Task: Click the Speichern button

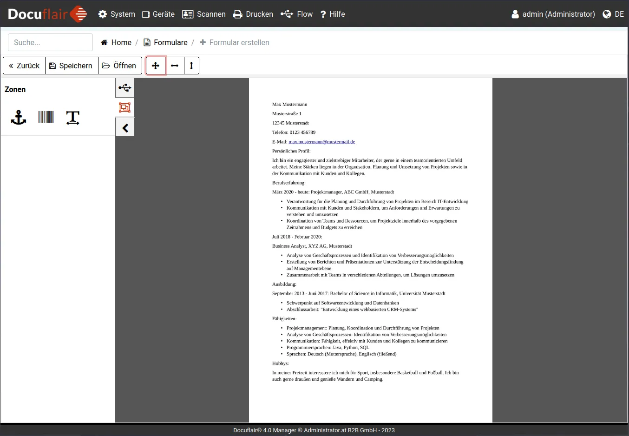Action: 72,66
